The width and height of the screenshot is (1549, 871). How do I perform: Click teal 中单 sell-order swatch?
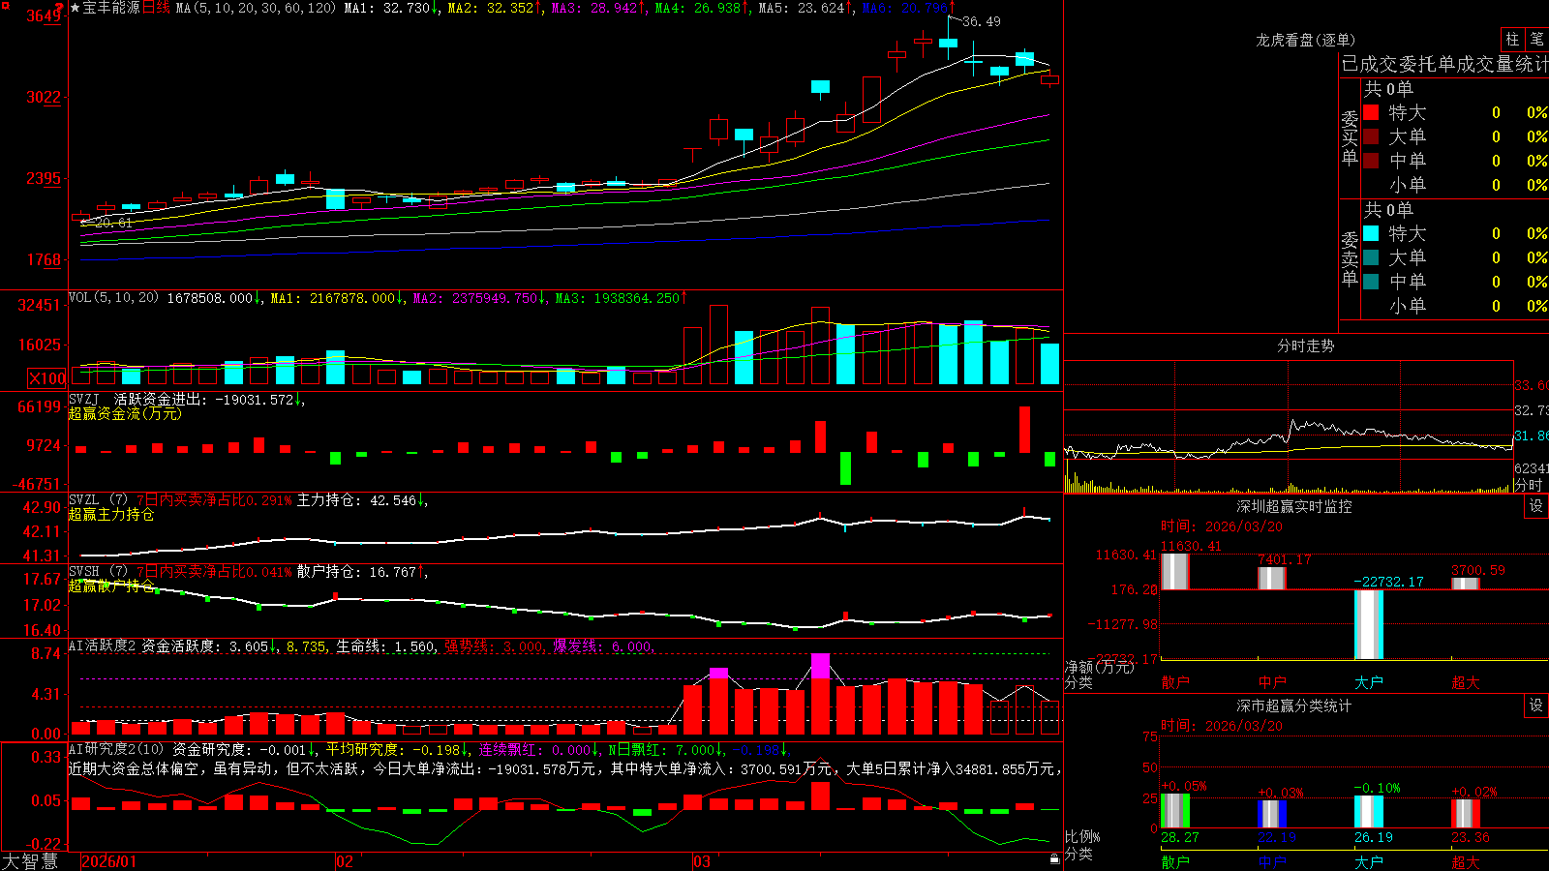point(1371,281)
